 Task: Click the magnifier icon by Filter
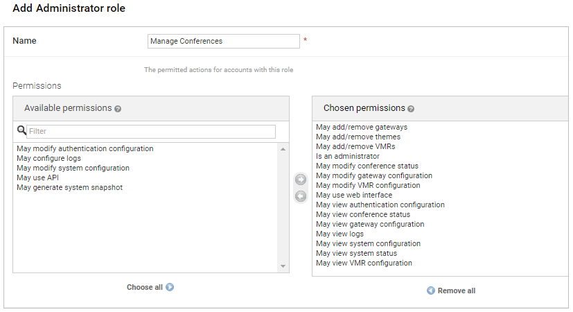pos(21,130)
